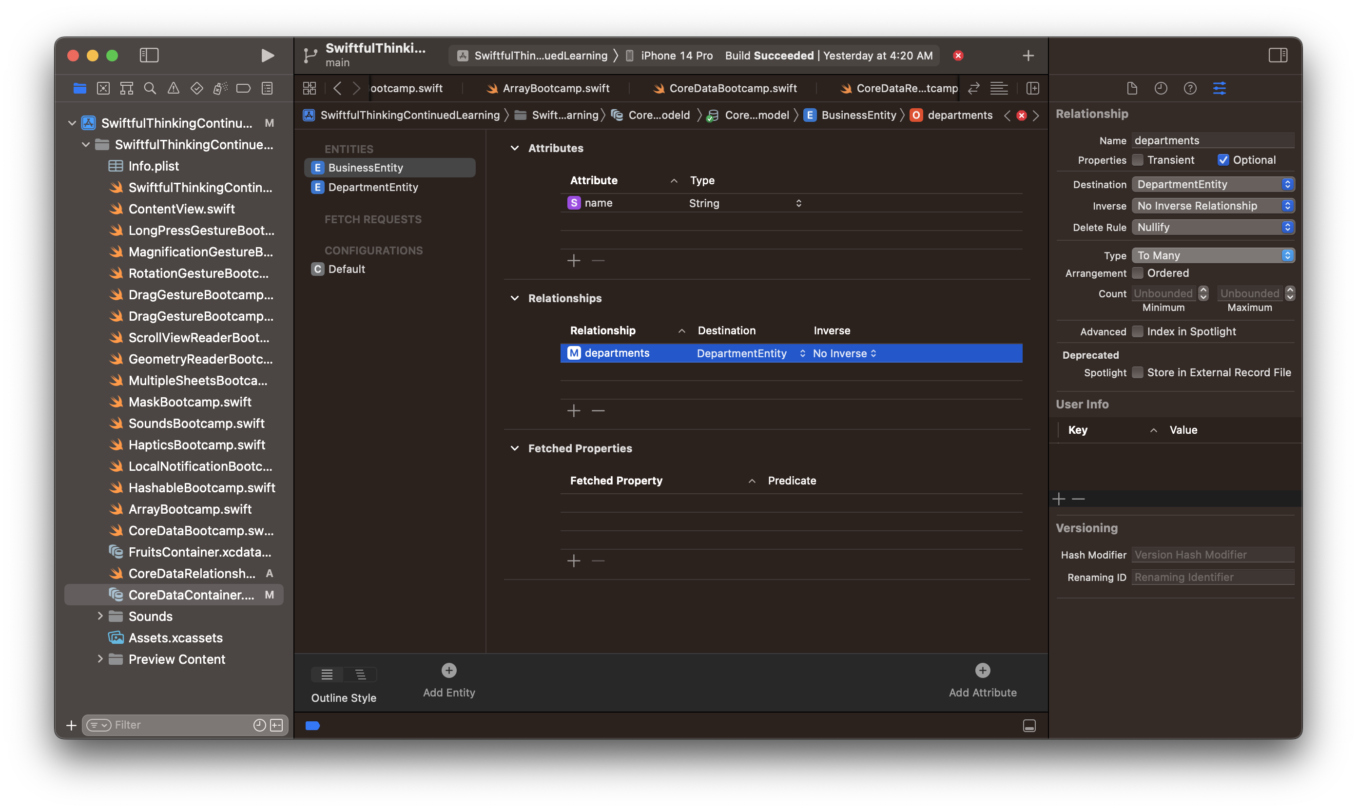Click the plus button under Relationships
The width and height of the screenshot is (1357, 811).
pyautogui.click(x=573, y=410)
